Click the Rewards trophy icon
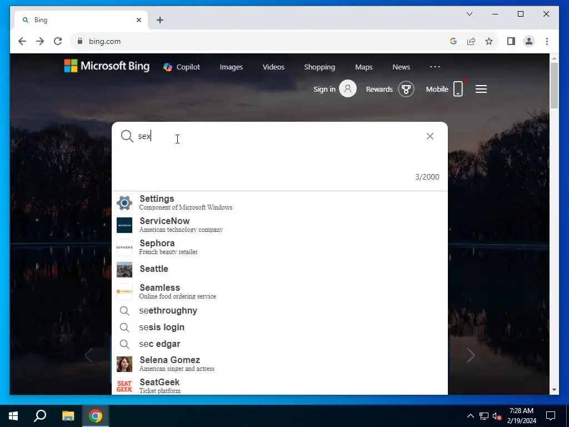Image resolution: width=569 pixels, height=427 pixels. (x=406, y=88)
